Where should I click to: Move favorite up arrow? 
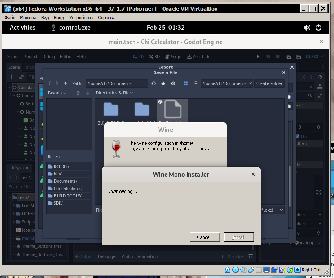[x=78, y=93]
